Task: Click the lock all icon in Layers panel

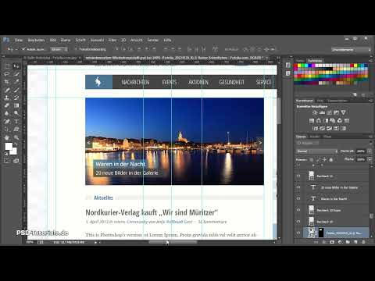Action: (331, 159)
